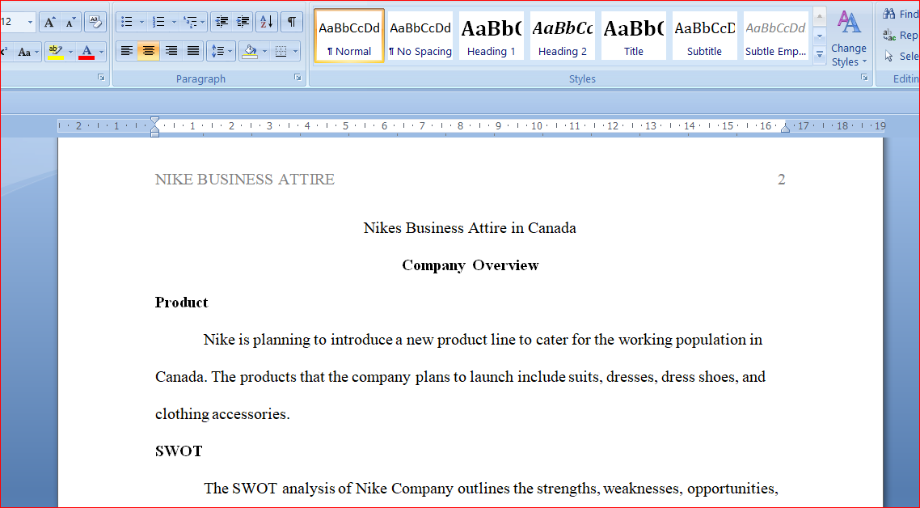This screenshot has height=508, width=920.
Task: Open borders dropdown arrow
Action: (x=295, y=52)
